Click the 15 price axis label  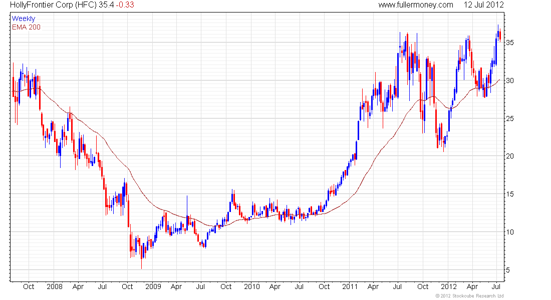509,194
